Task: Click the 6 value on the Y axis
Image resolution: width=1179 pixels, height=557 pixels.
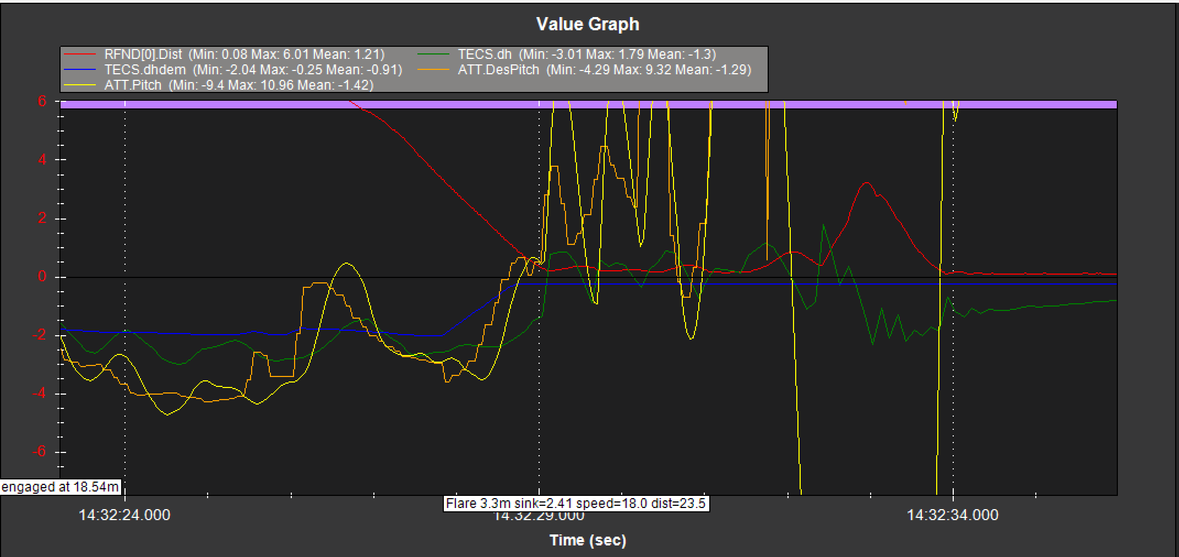Action: pyautogui.click(x=42, y=101)
